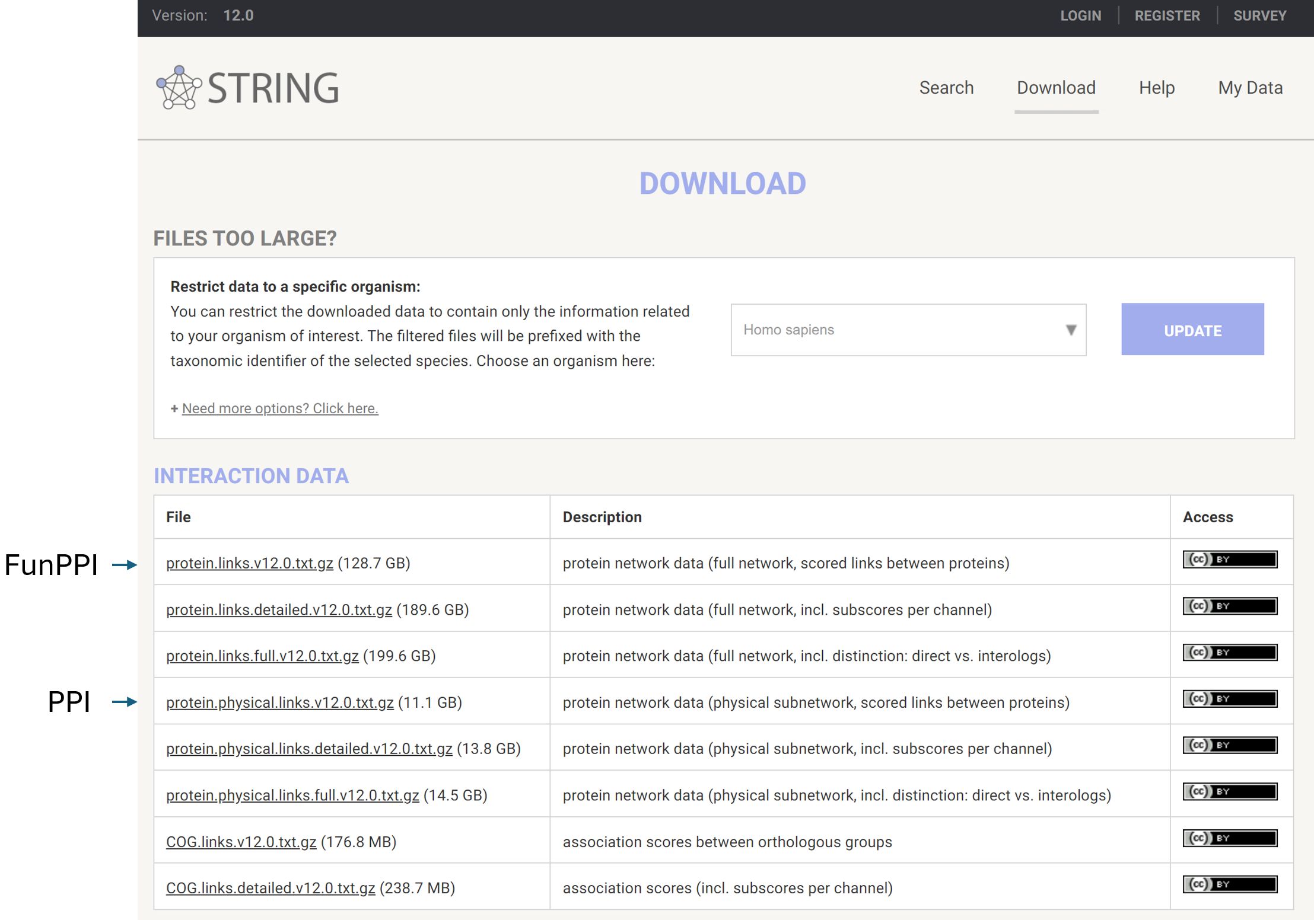The height and width of the screenshot is (920, 1314).
Task: Download protein.physical.links.v12.0.txt.gz file
Action: [279, 702]
